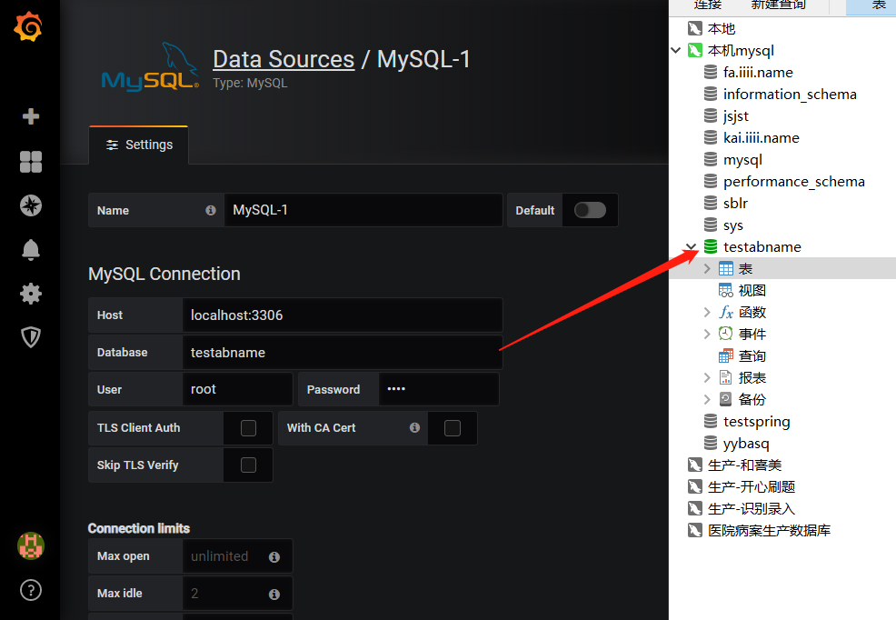The image size is (896, 620).
Task: Click green testabname database icon
Action: coord(711,246)
